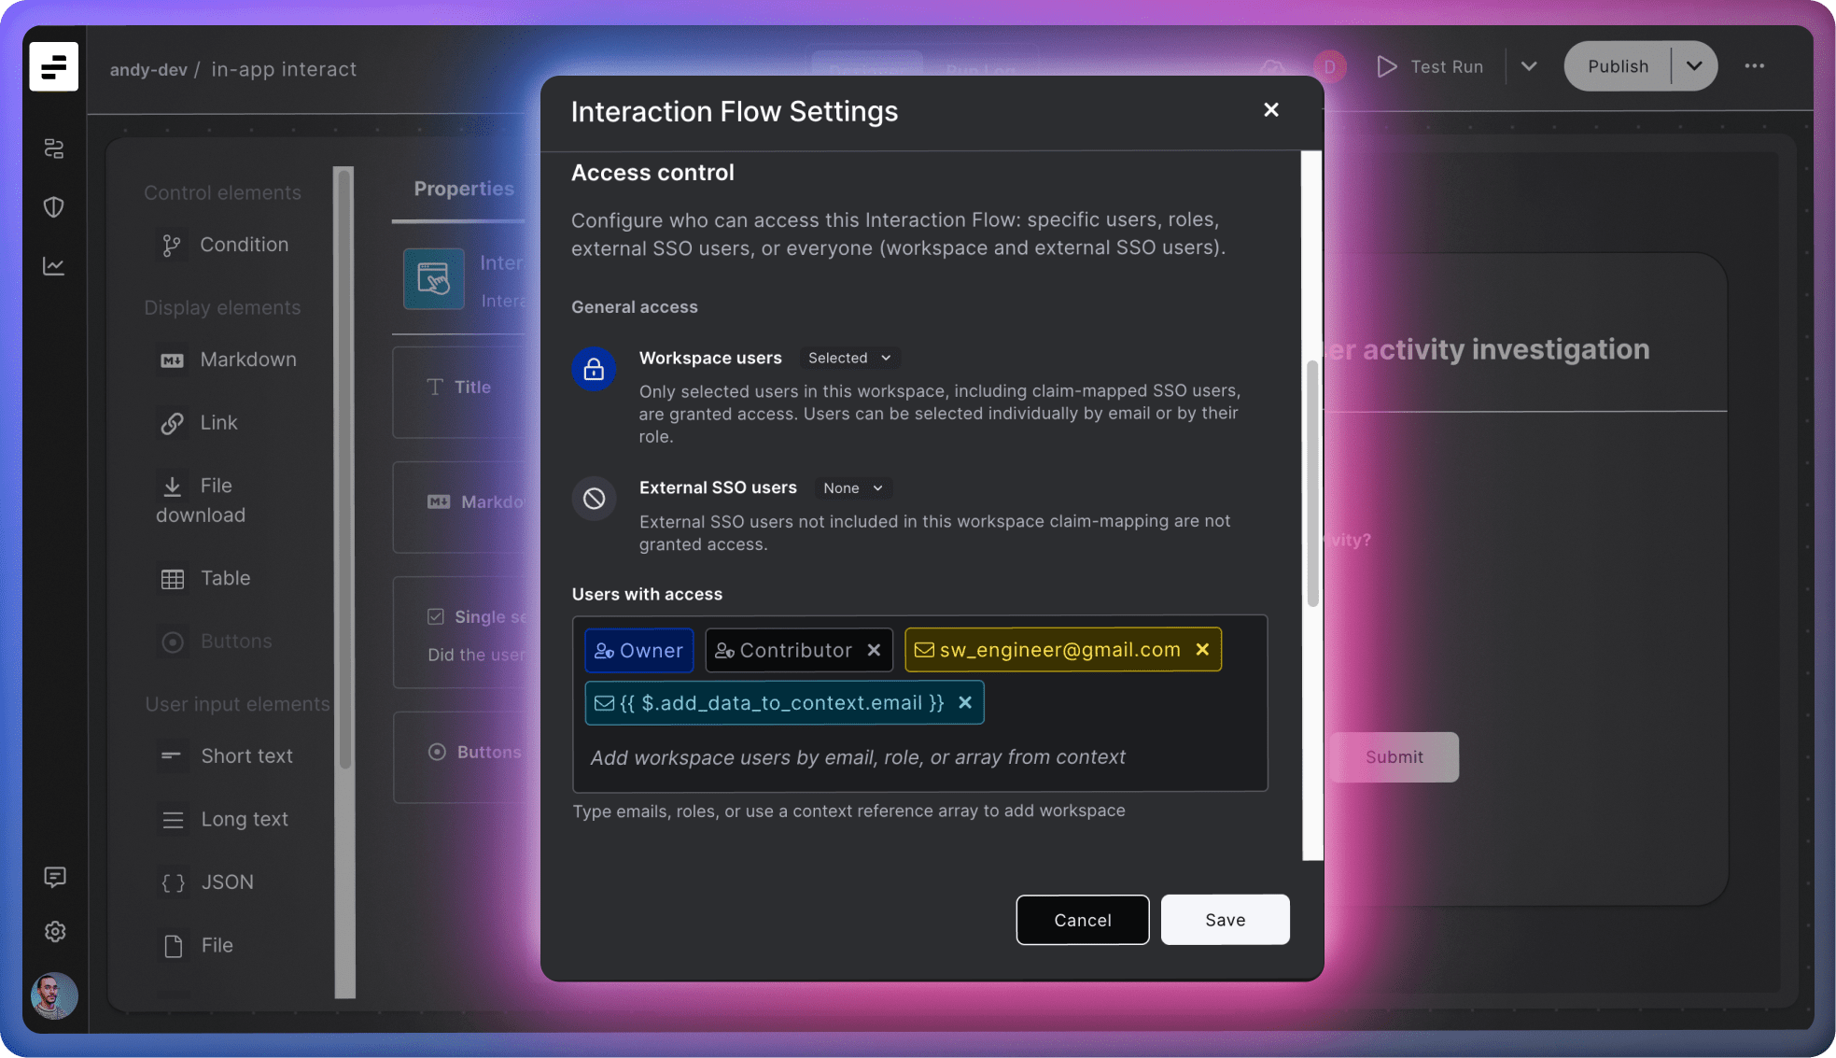Open the analytics chart icon in sidebar
The image size is (1836, 1058).
[54, 266]
